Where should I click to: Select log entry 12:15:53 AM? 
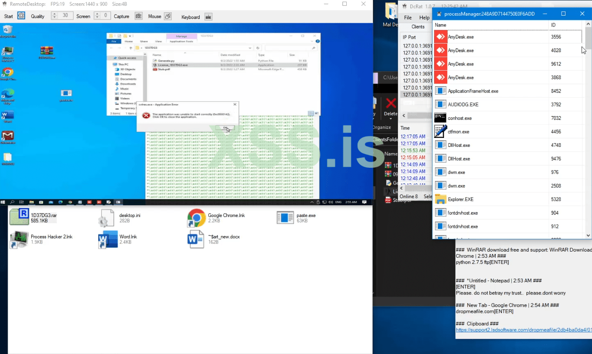point(413,150)
